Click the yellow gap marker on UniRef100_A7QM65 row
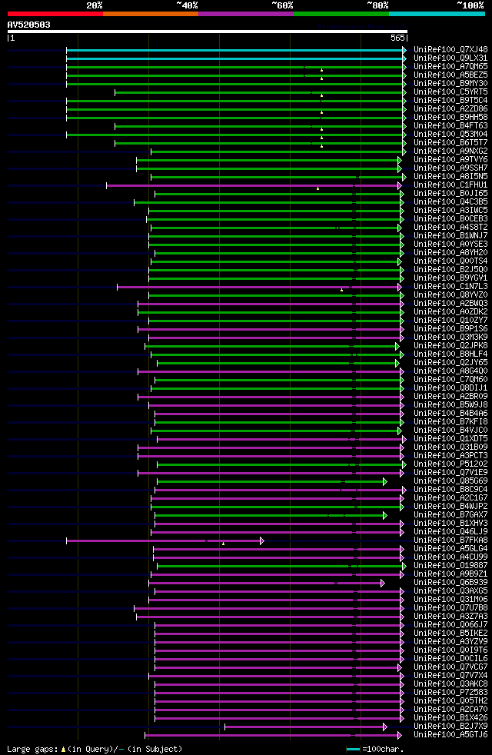 pos(321,70)
